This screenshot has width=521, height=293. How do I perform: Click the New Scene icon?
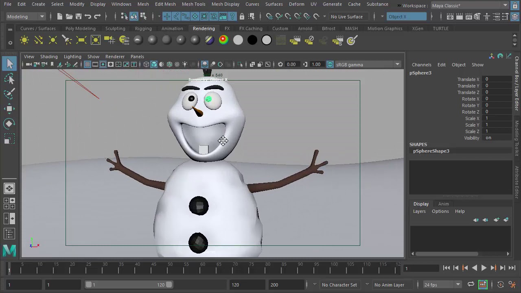[60, 17]
